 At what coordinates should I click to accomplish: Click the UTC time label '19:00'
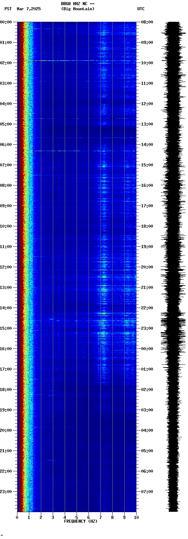[x=147, y=247]
